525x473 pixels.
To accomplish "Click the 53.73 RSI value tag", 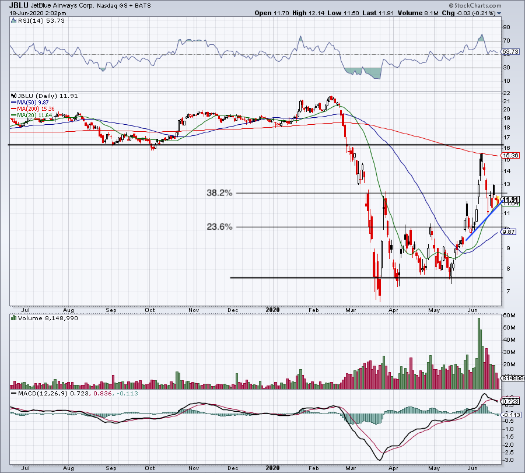I will [x=510, y=51].
